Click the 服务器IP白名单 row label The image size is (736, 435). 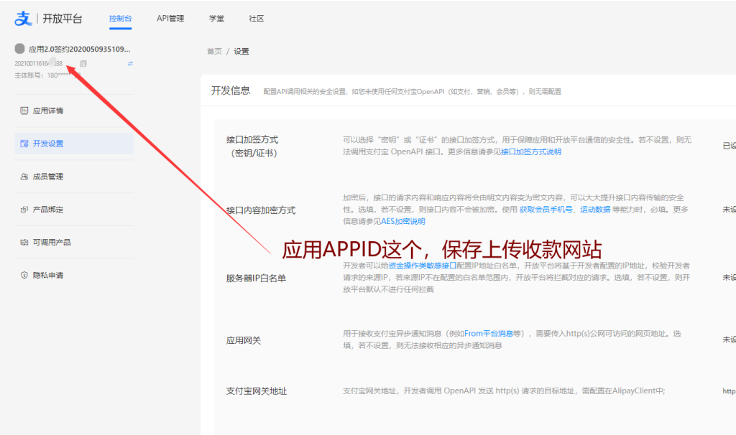[256, 278]
